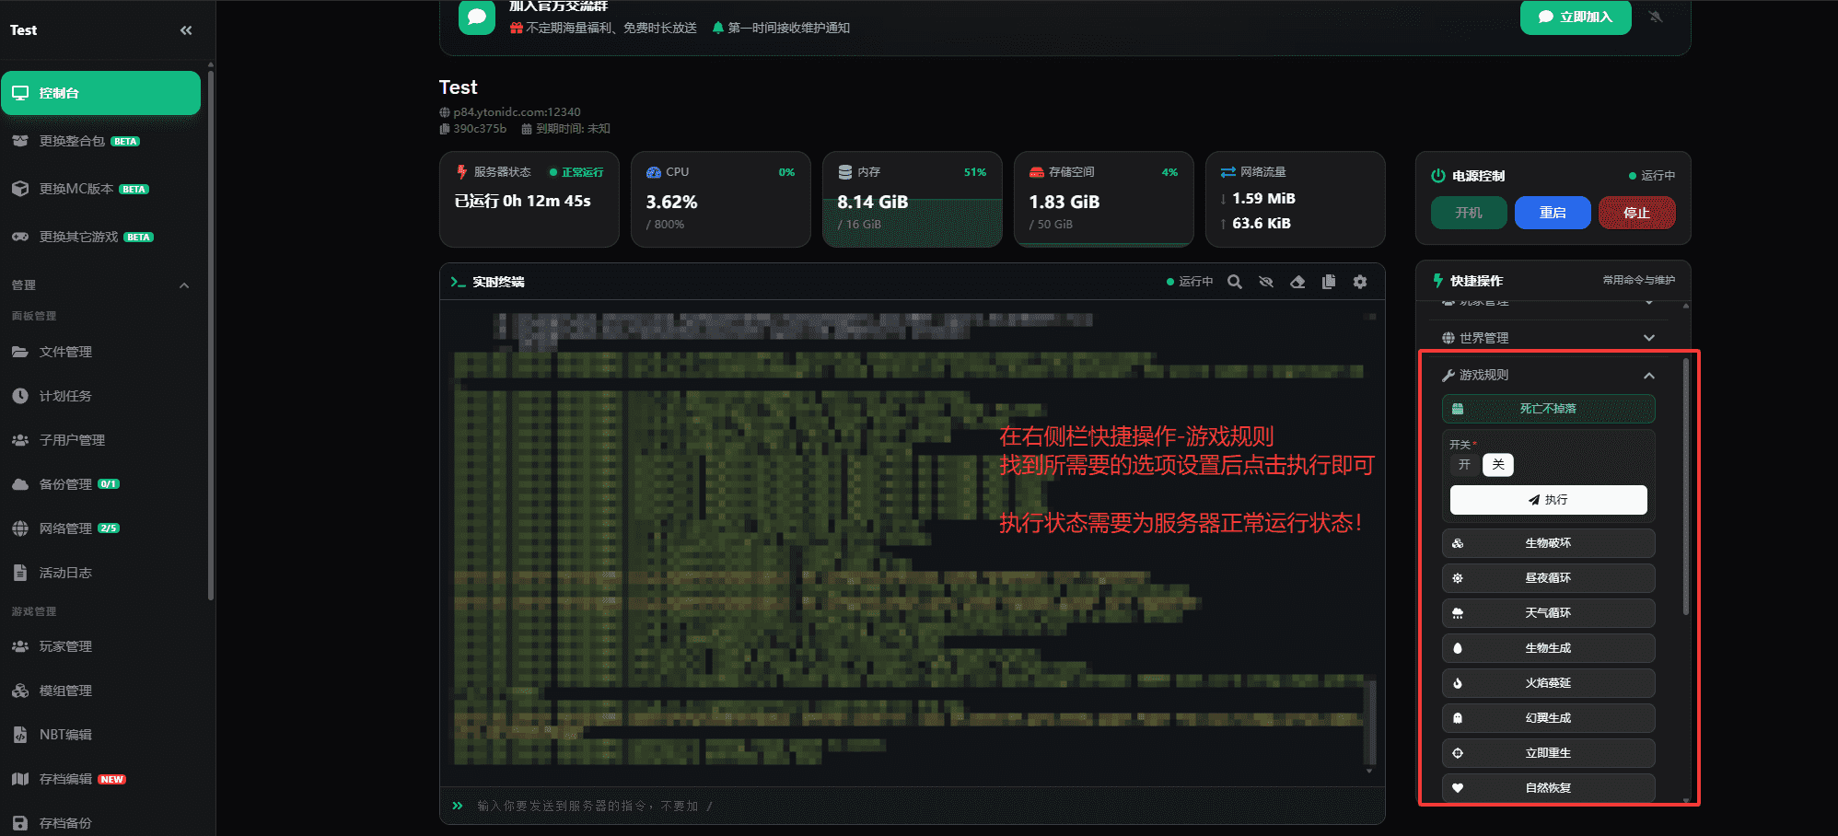Viewport: 1838px width, 836px height.
Task: Click the phantom spawning ghost icon
Action: (1458, 718)
